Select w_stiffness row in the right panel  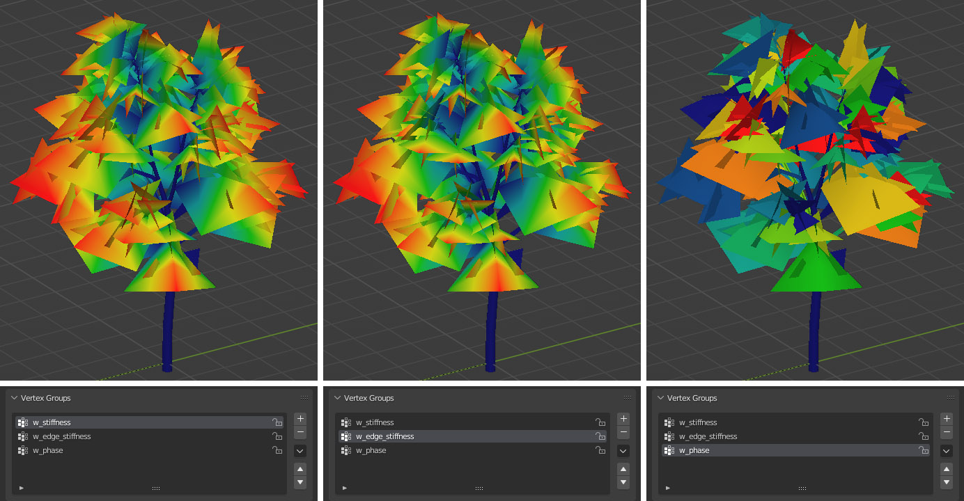tap(796, 422)
